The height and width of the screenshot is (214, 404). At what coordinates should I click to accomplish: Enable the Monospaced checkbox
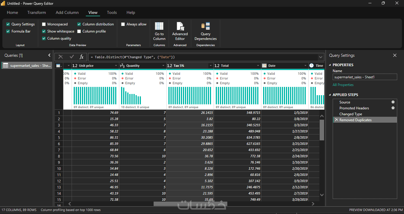44,24
